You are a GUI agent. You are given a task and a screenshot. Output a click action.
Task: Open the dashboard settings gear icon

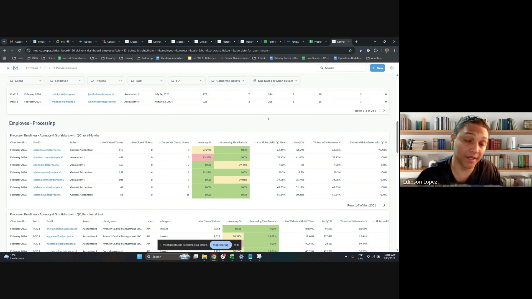click(x=392, y=68)
